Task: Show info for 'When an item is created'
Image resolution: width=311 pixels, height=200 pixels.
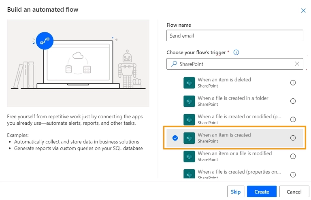Action: click(293, 138)
